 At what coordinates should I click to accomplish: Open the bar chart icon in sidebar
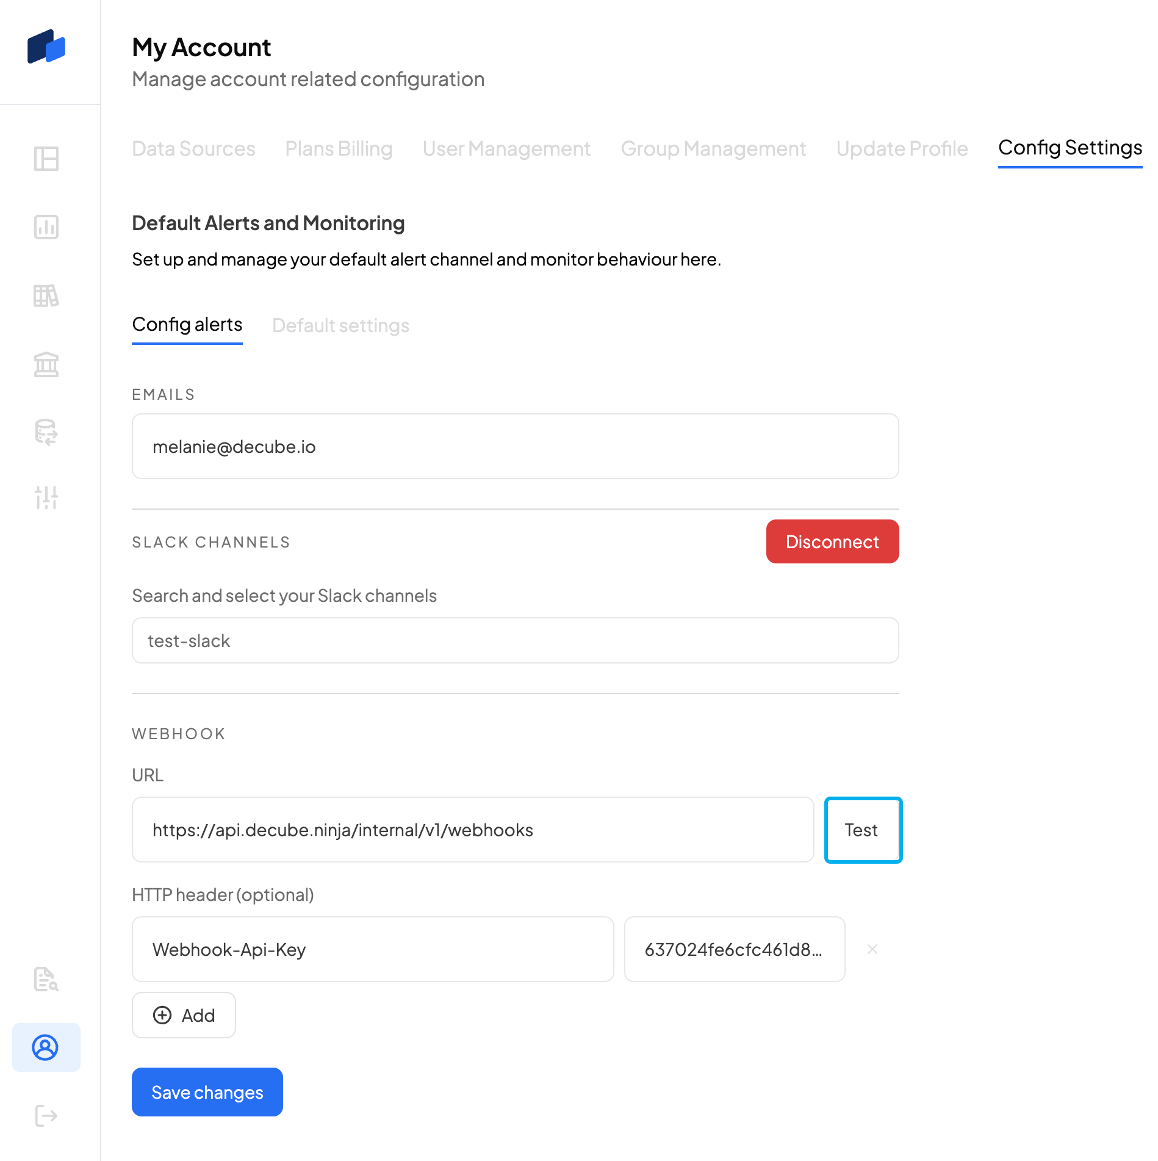(x=46, y=227)
